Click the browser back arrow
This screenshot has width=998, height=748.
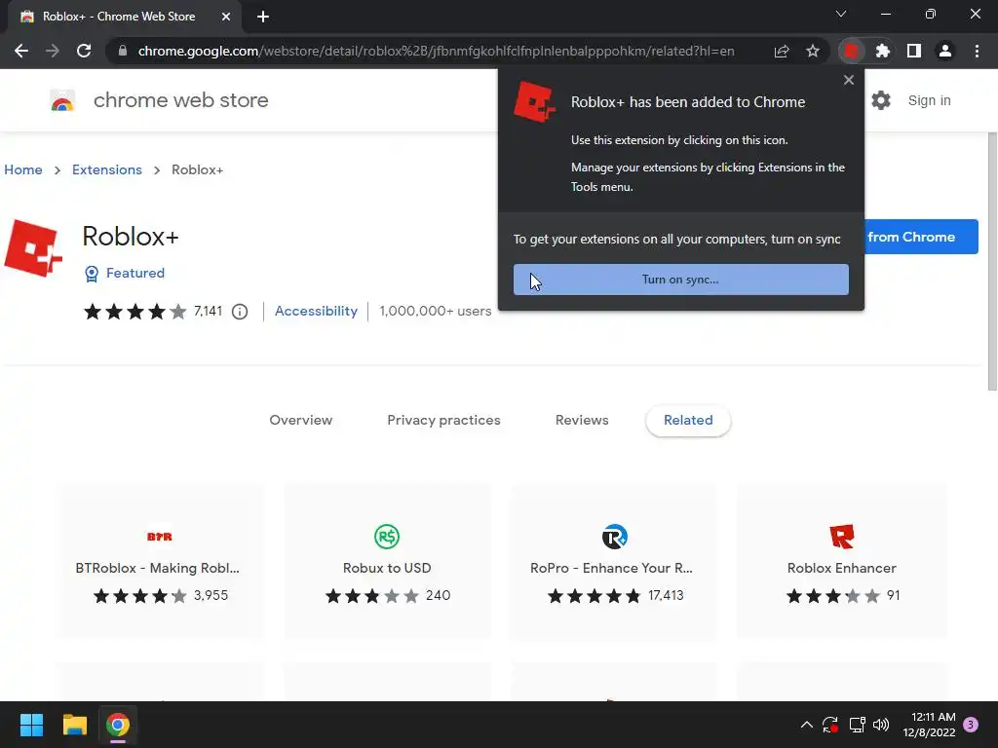21,51
